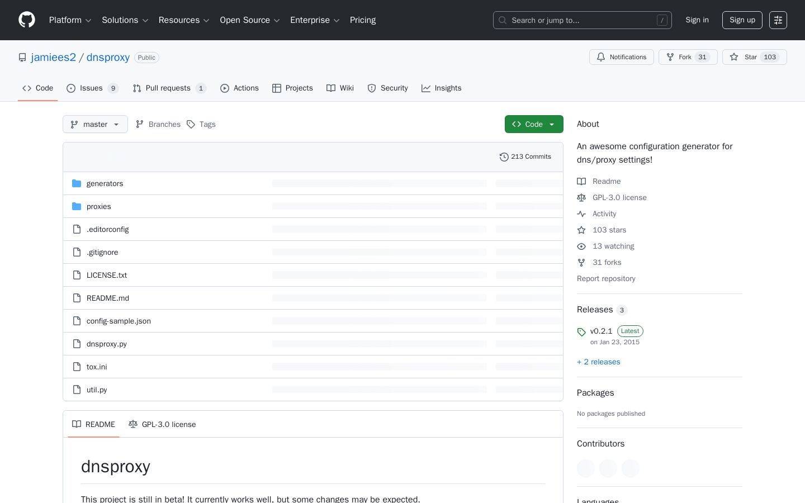
Task: Show the + 2 releases link
Action: [598, 362]
